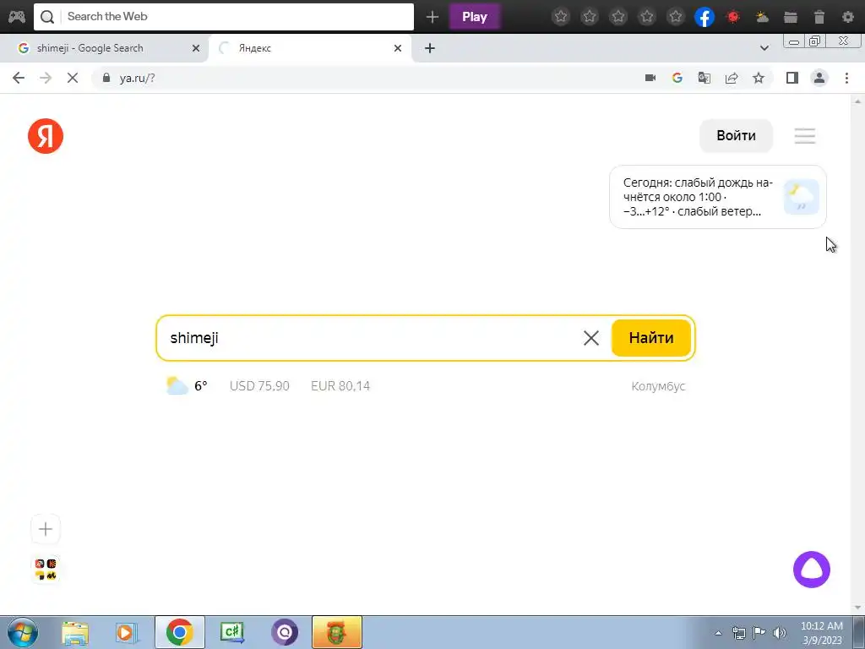Open the media player taskbar icon
The width and height of the screenshot is (865, 649).
point(127,632)
